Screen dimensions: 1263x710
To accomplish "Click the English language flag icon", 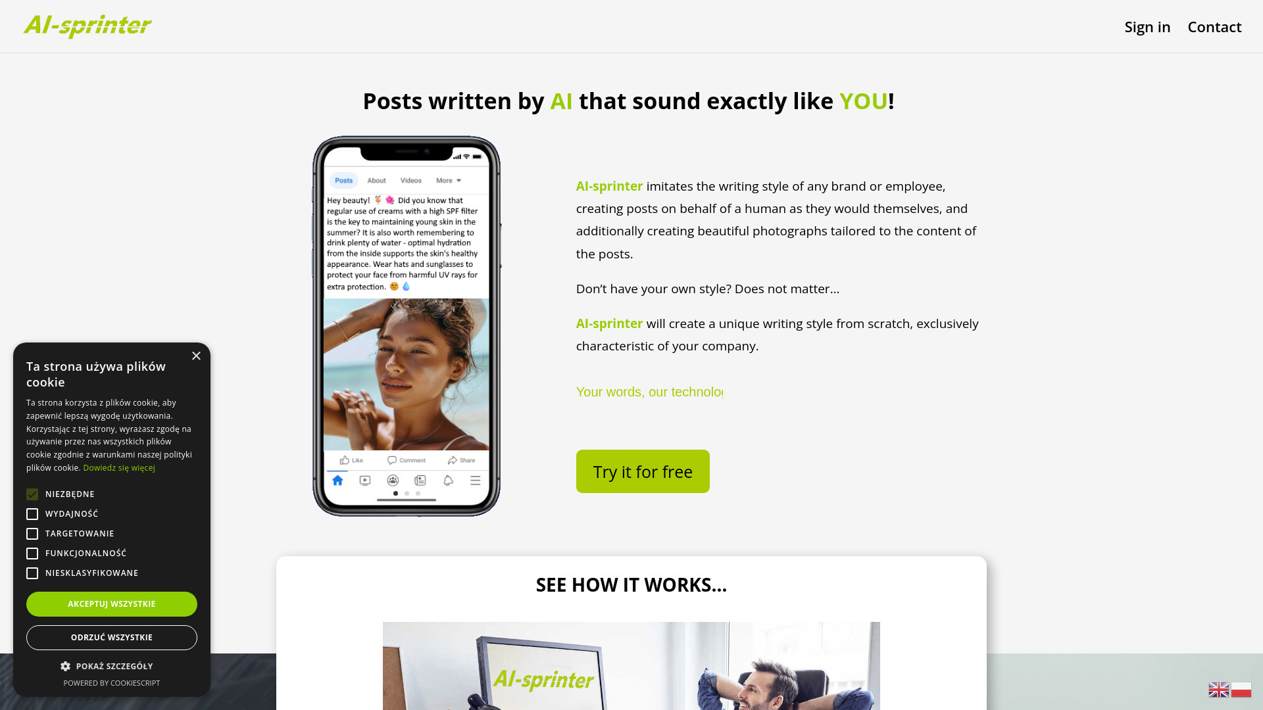I will tap(1219, 689).
